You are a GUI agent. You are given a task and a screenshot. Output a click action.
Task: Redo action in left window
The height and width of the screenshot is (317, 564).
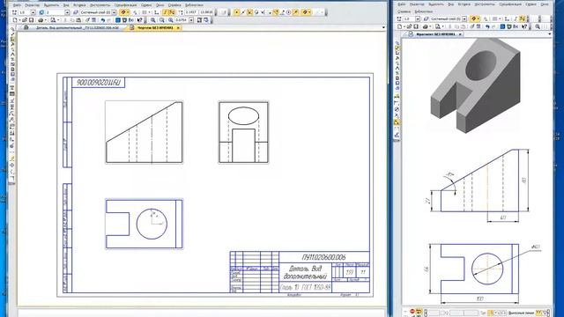(108, 20)
